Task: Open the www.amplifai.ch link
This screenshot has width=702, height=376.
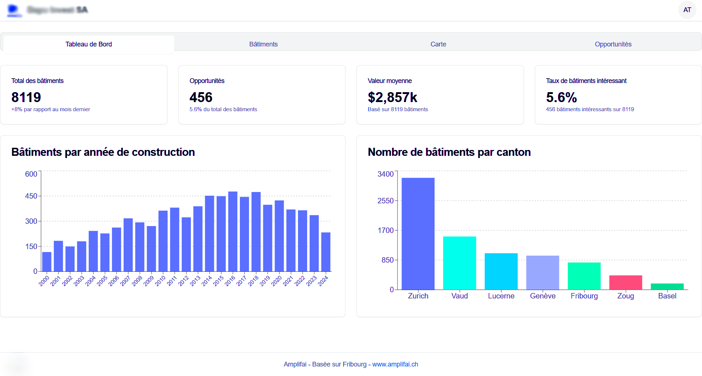Action: (395, 364)
